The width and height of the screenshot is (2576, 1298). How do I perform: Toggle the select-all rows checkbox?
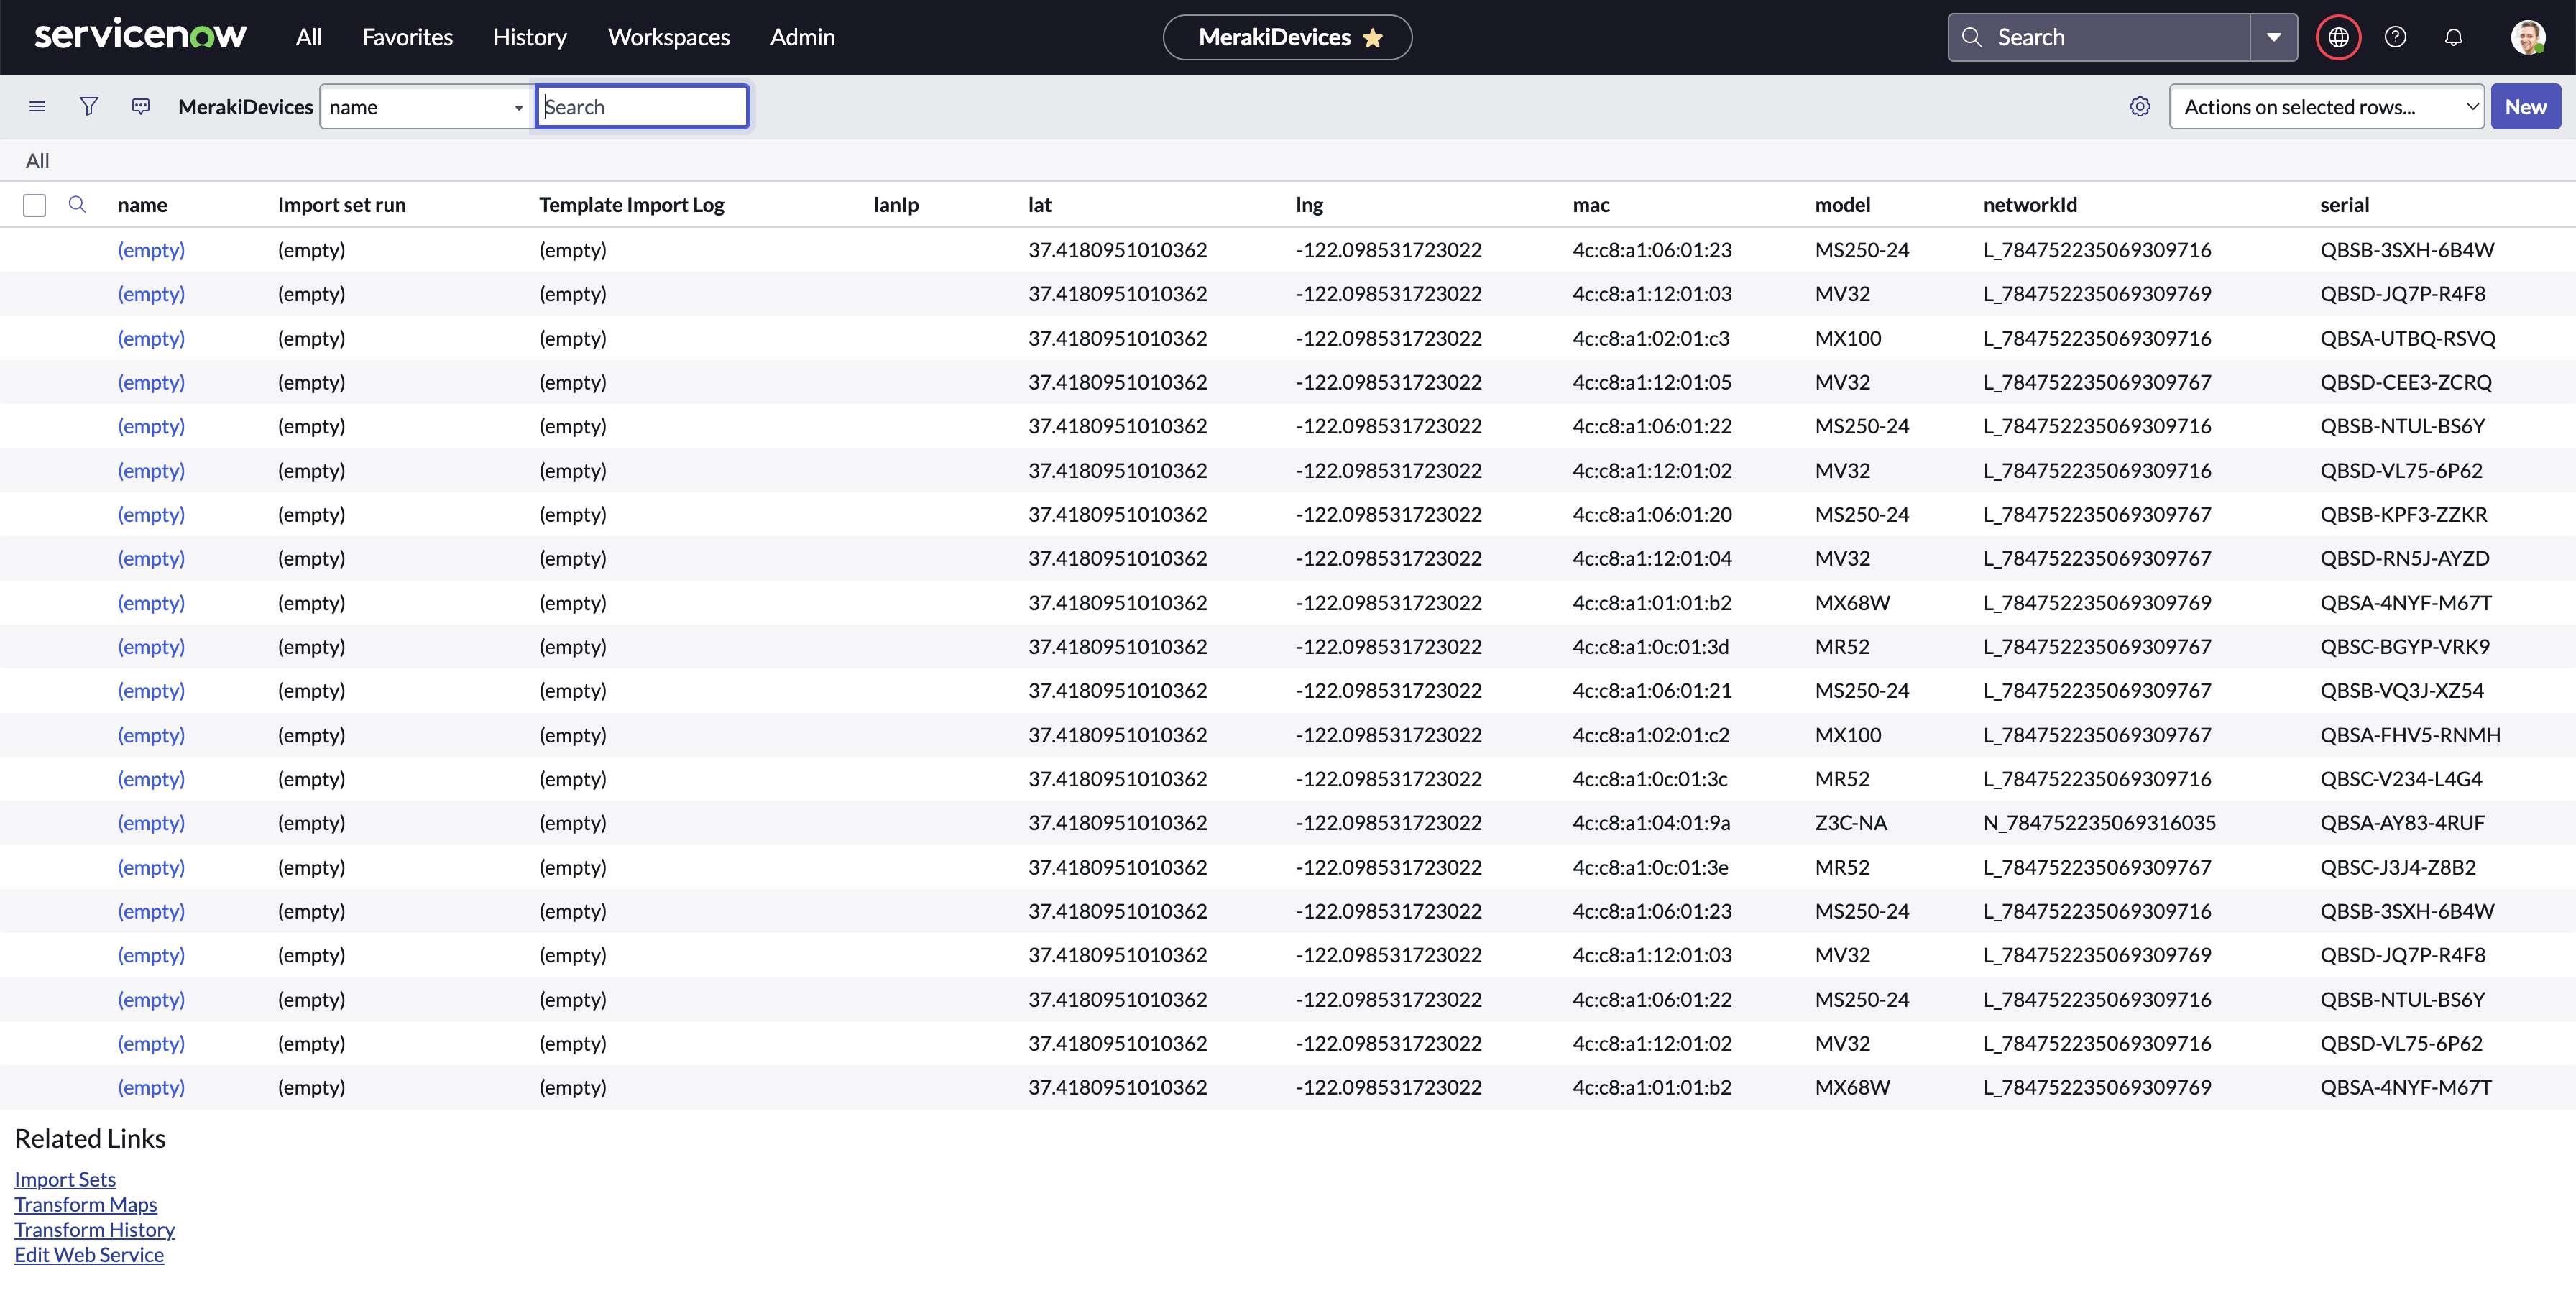click(x=34, y=204)
